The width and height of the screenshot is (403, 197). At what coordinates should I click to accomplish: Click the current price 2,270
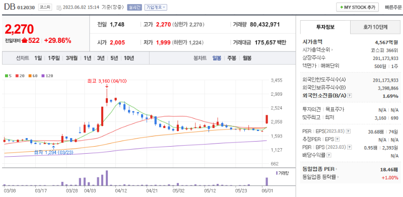coord(19,29)
